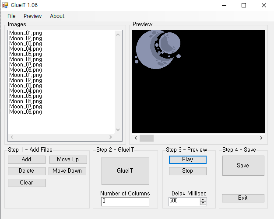Select the last Moon_08.png entry

point(25,111)
